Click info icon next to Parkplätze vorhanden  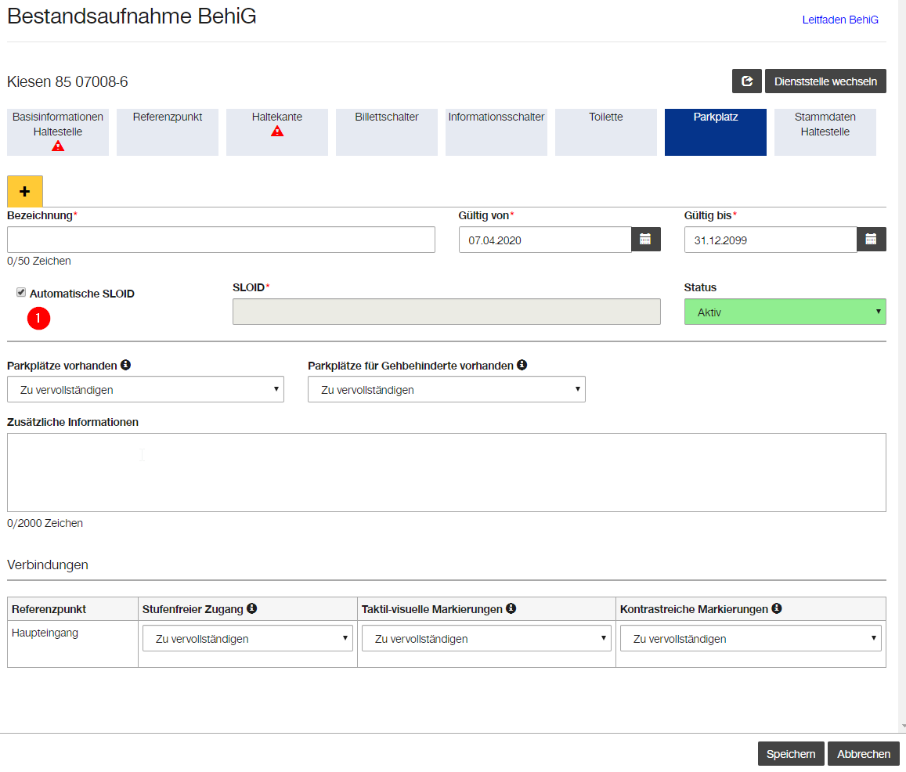point(125,365)
